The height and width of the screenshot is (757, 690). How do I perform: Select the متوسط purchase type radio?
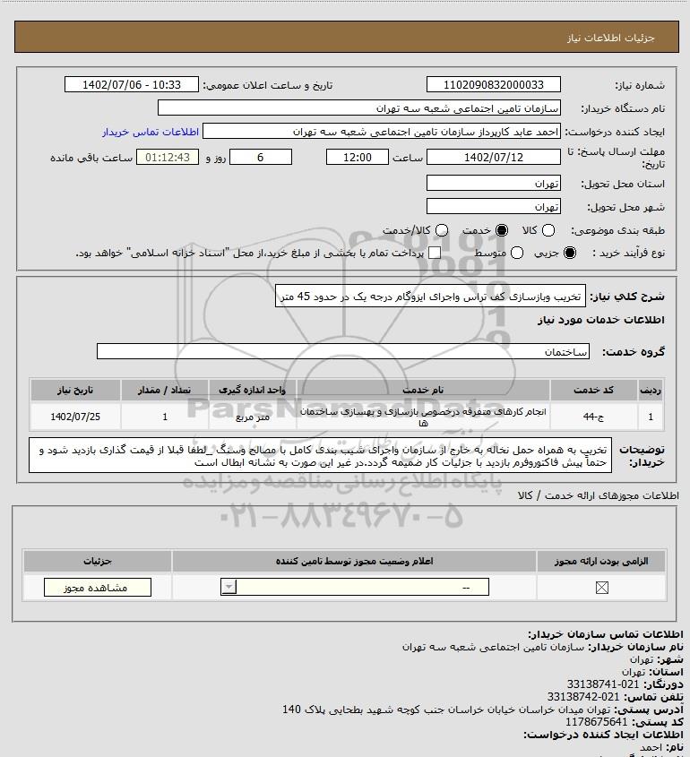click(517, 253)
